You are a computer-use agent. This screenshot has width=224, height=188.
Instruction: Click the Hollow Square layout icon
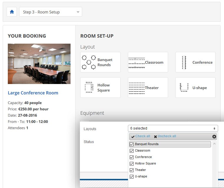[89, 87]
